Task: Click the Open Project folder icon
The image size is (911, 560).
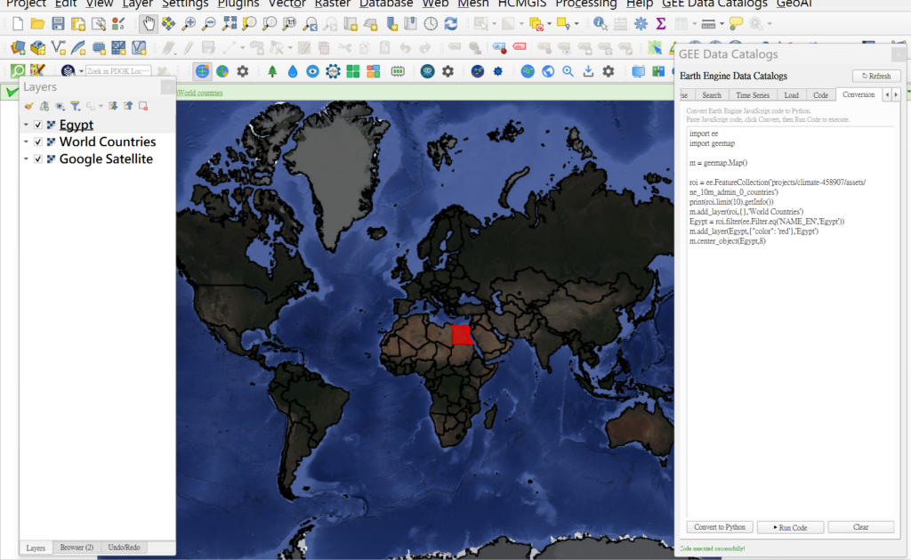Action: pos(37,24)
